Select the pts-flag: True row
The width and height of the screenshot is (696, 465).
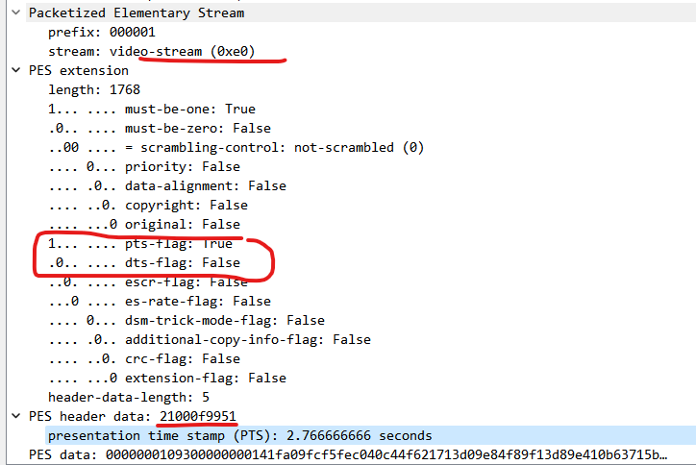tap(140, 244)
